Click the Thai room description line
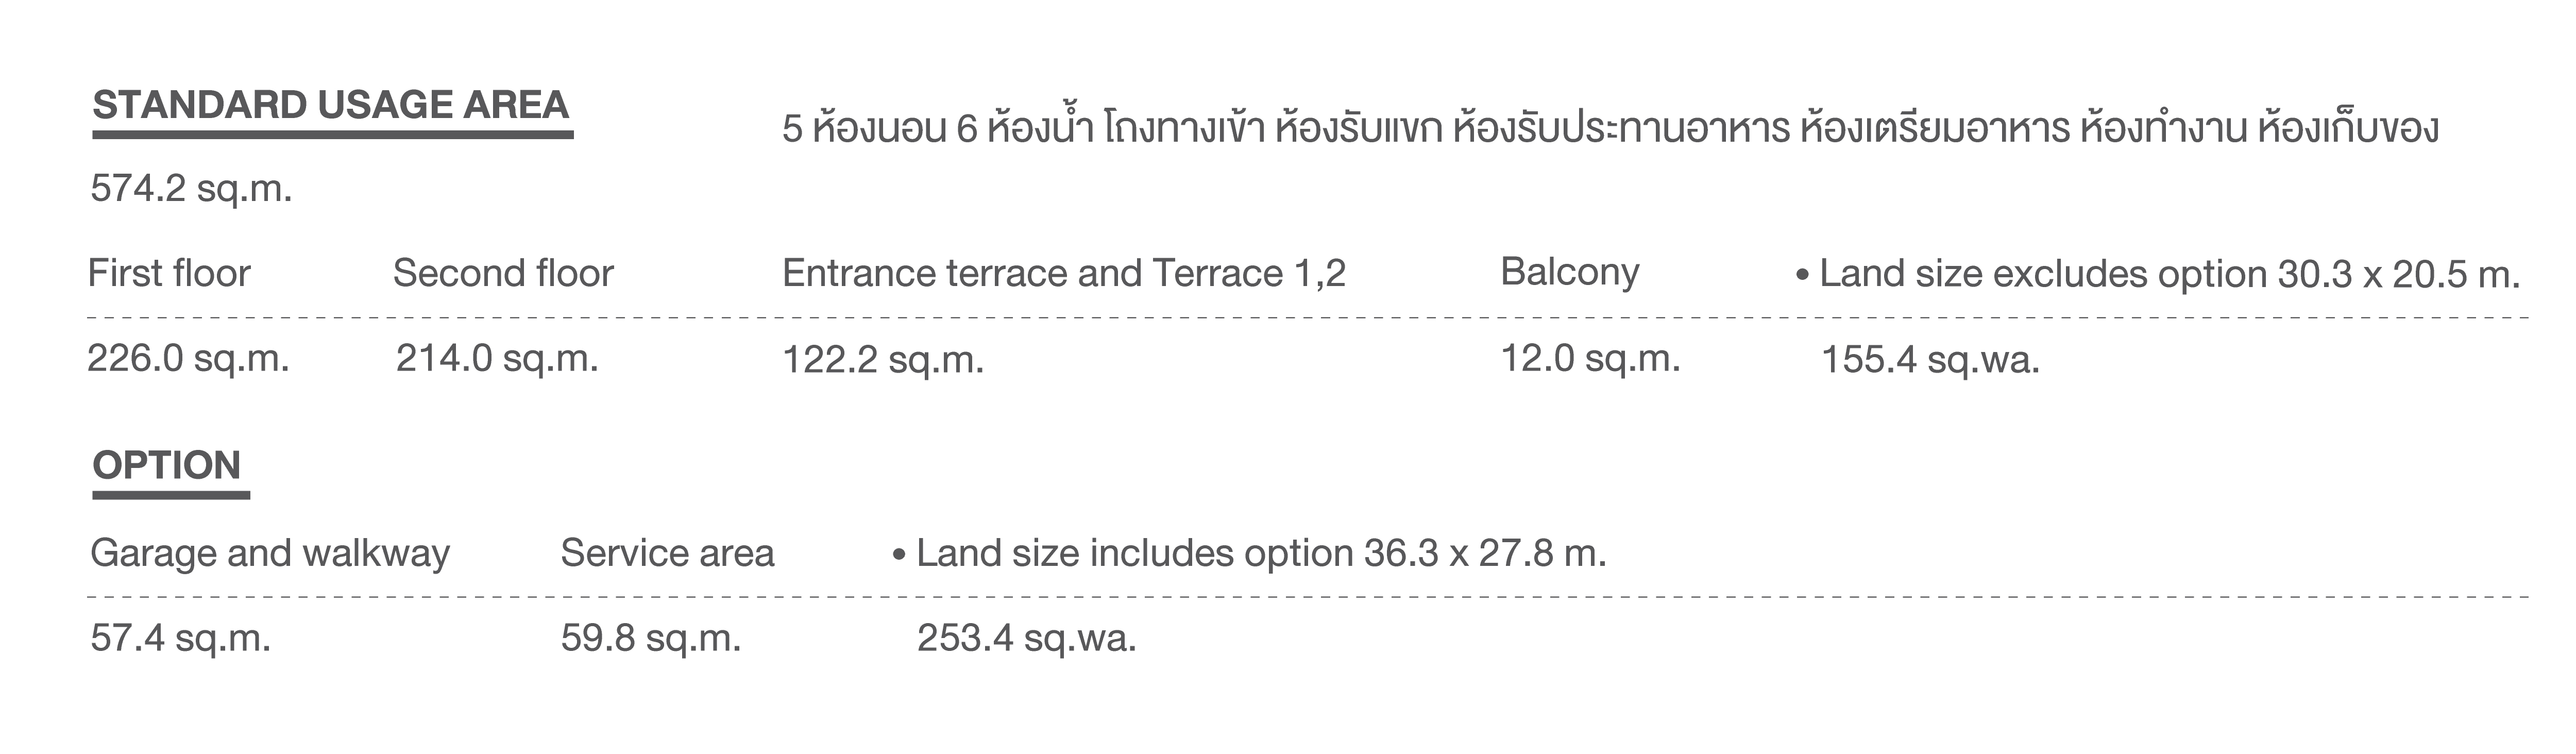The image size is (2576, 754). tap(1610, 127)
